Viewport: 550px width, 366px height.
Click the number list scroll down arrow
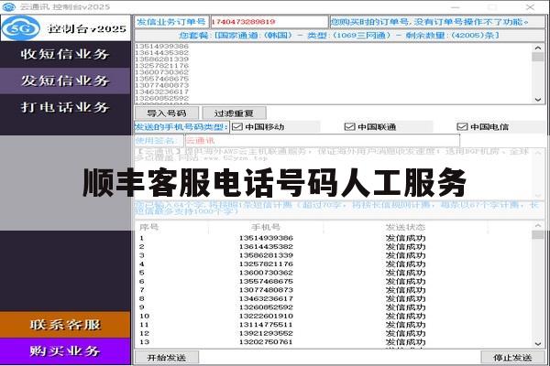point(538,100)
